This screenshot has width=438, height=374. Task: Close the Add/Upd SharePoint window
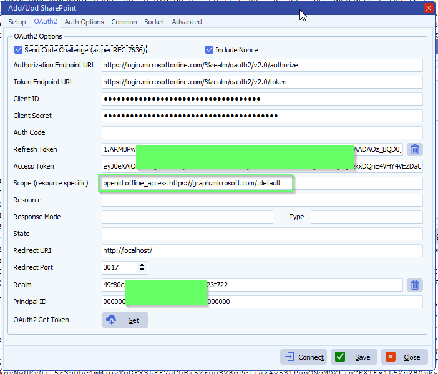point(429,8)
